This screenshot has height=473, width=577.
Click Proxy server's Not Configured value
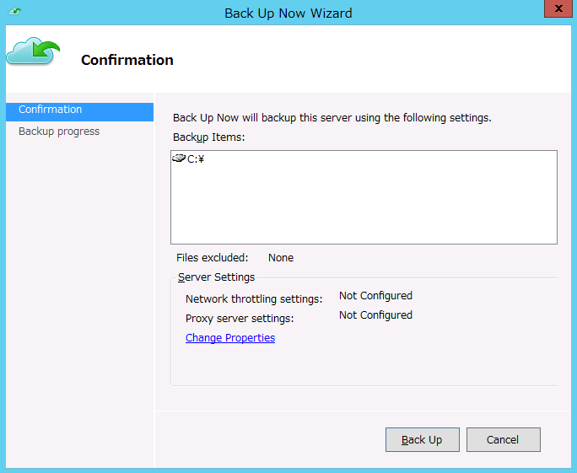(375, 315)
